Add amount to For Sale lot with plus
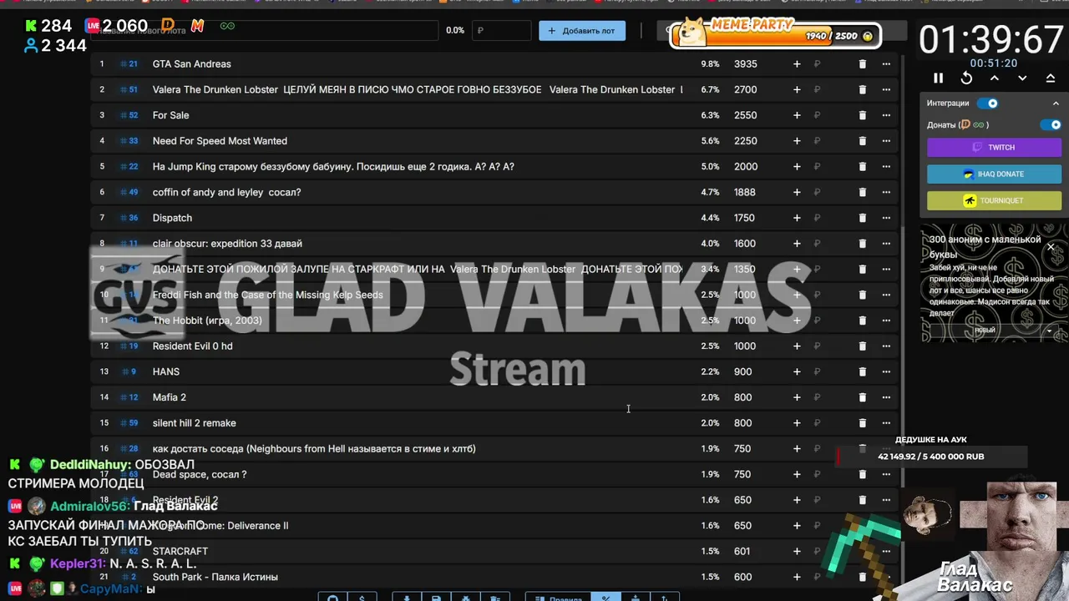Image resolution: width=1069 pixels, height=601 pixels. 797,115
